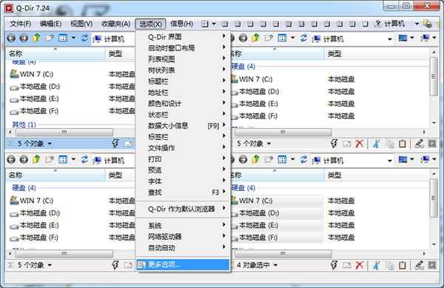Select 本地磁盘 (D:) in top-right pane

255,92
